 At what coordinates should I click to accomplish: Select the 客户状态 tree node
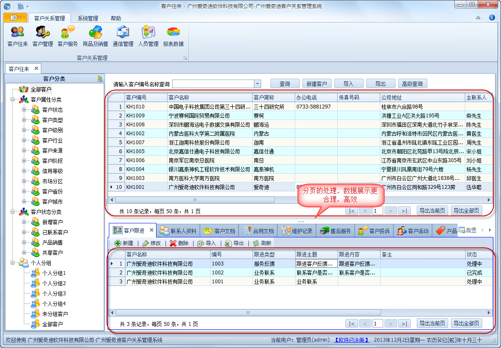52,110
